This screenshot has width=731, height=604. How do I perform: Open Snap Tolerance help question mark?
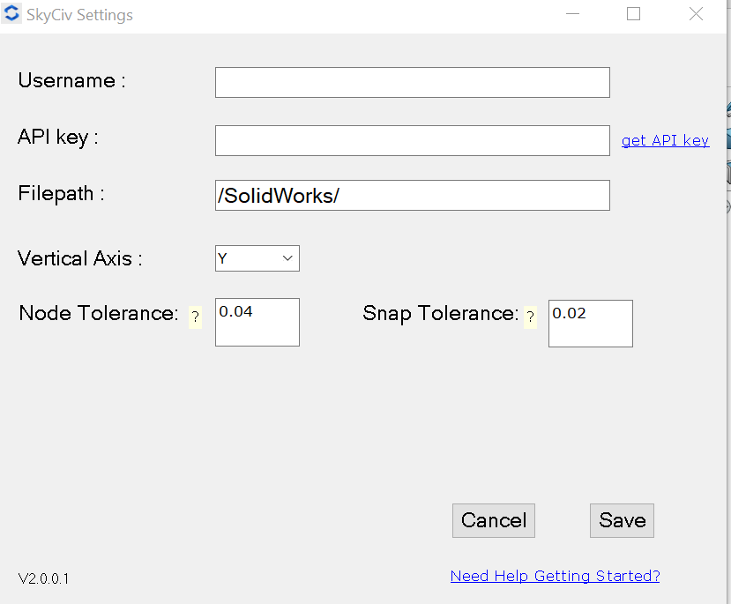coord(530,317)
